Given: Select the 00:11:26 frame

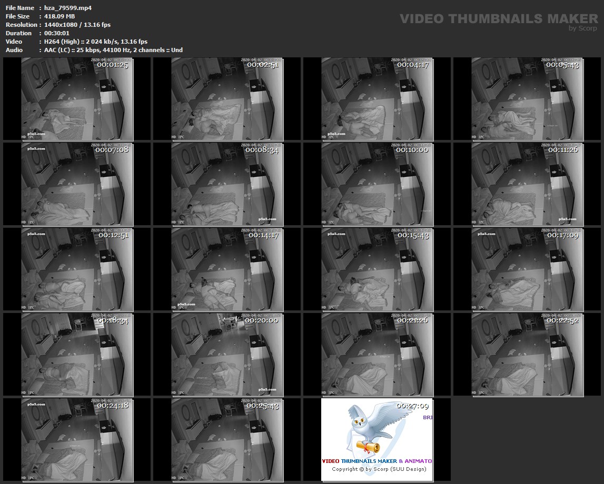Looking at the screenshot, I should [527, 184].
